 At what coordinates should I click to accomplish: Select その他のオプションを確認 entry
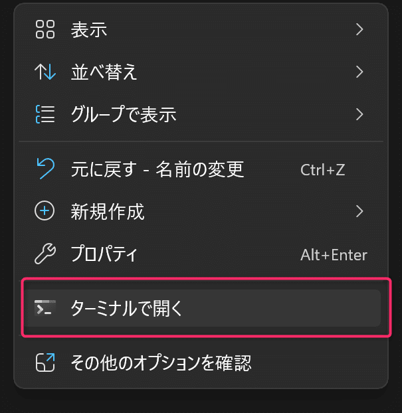(201, 363)
